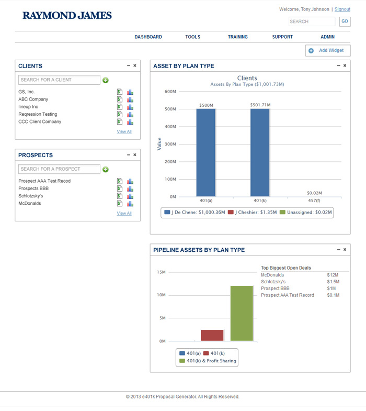Toggle J Cheshier legend series in chart

[x=254, y=213]
